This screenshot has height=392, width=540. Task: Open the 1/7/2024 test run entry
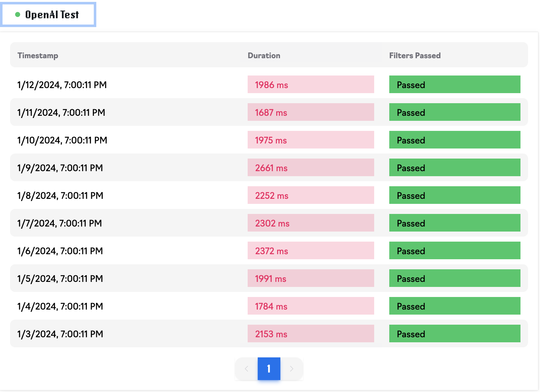pyautogui.click(x=59, y=223)
